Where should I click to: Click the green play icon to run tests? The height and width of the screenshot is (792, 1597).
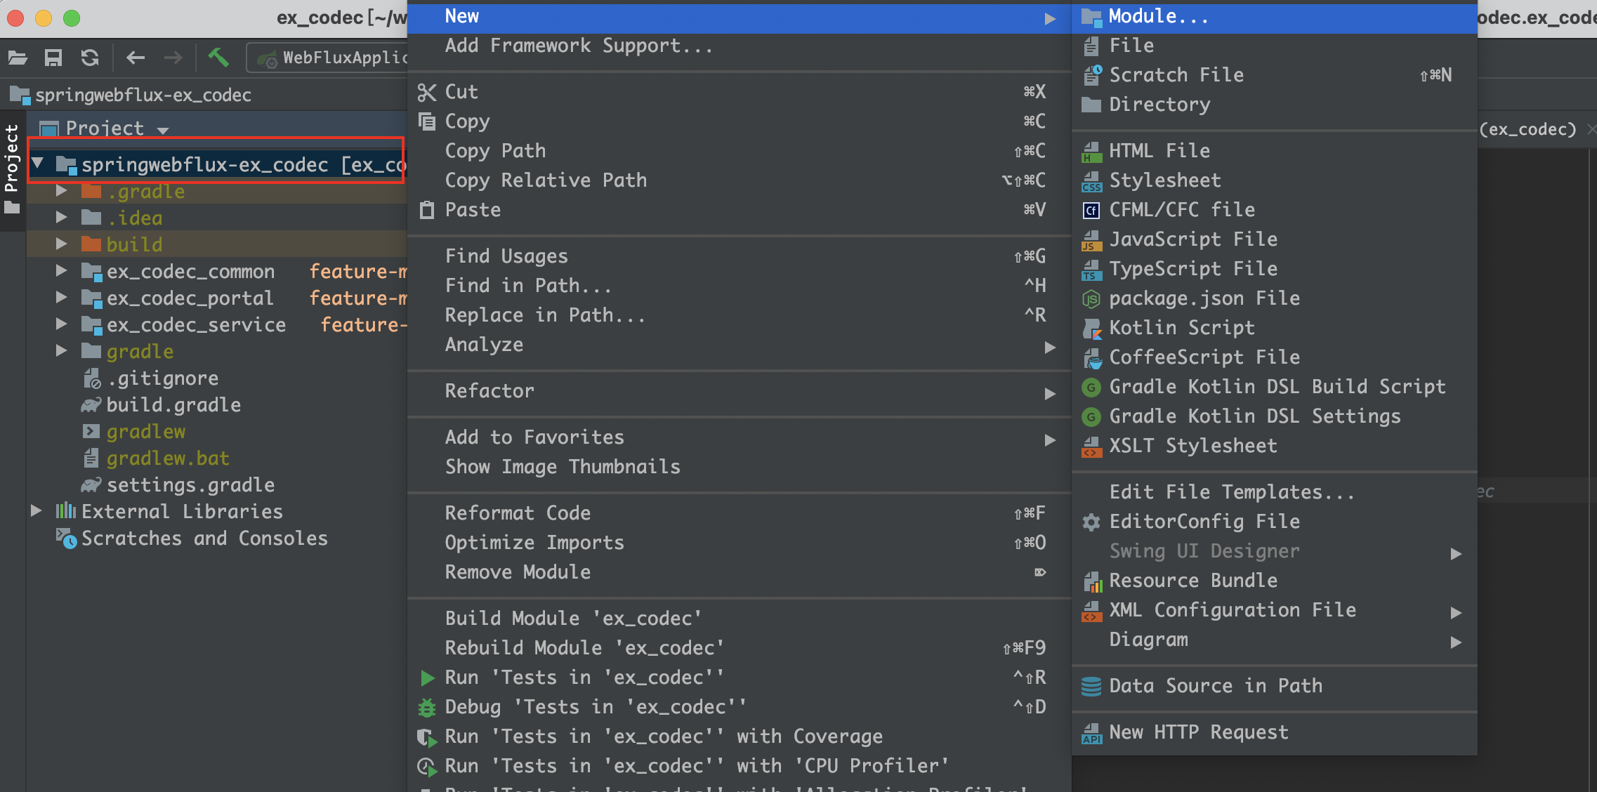point(427,678)
